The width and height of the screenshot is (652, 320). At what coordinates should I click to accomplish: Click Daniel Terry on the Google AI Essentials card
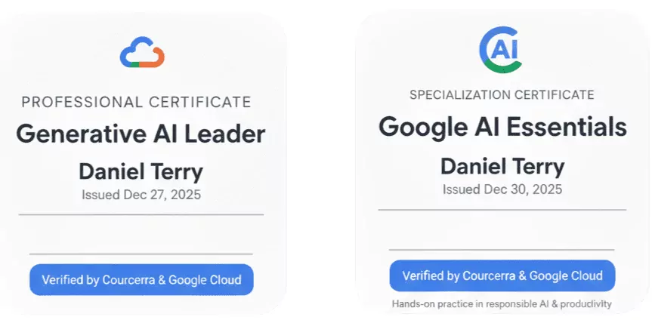tap(502, 165)
